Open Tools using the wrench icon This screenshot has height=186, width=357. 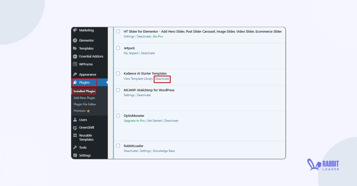[75, 147]
